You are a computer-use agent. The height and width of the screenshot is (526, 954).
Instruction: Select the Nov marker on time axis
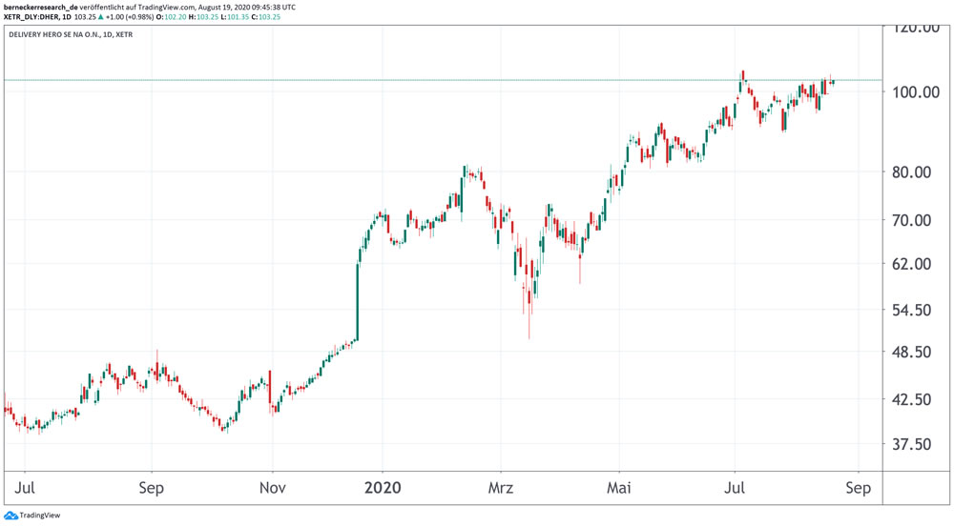(x=273, y=488)
